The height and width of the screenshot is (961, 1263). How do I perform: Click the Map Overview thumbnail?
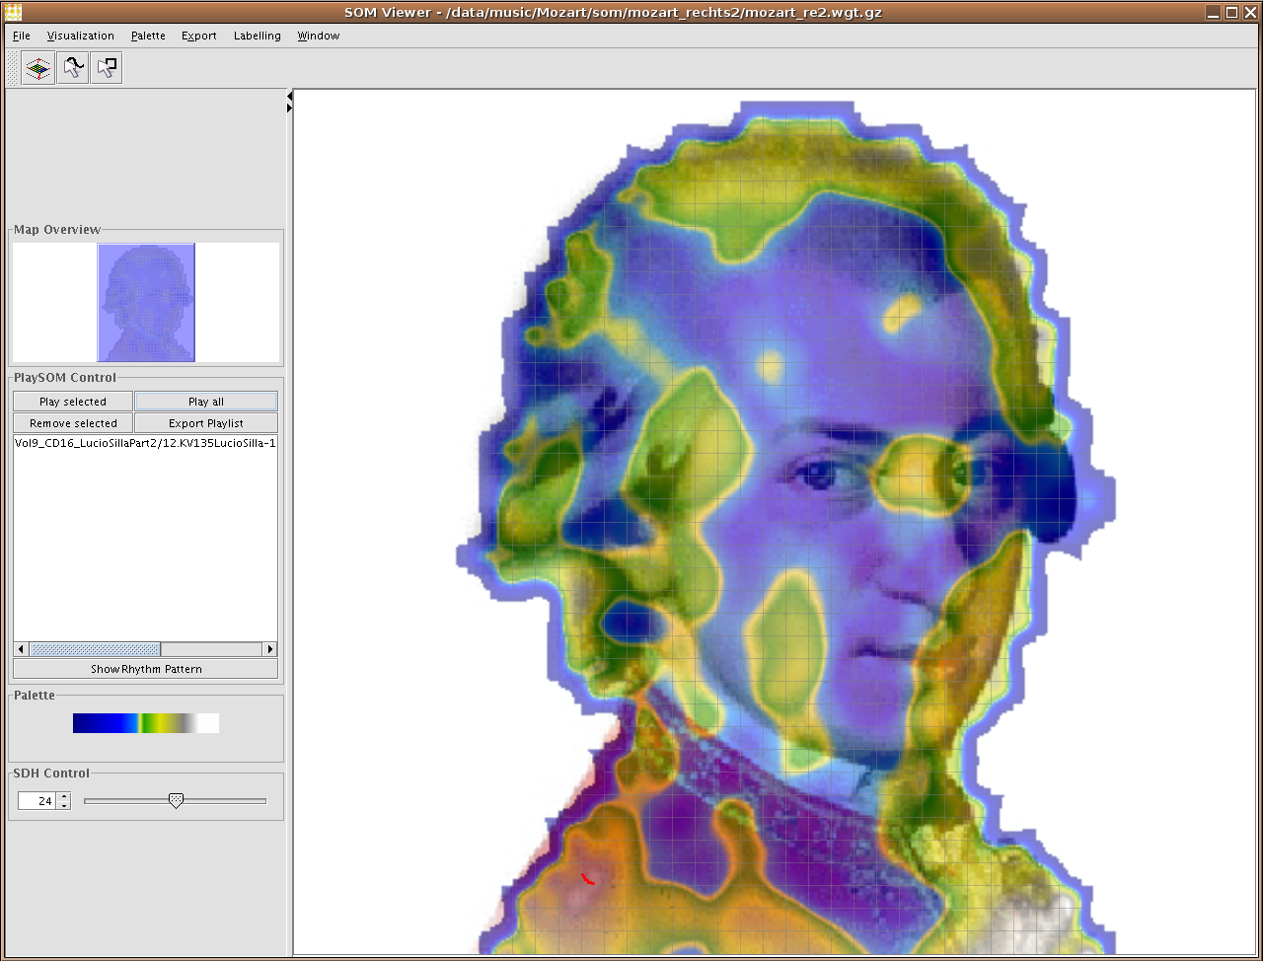click(146, 302)
